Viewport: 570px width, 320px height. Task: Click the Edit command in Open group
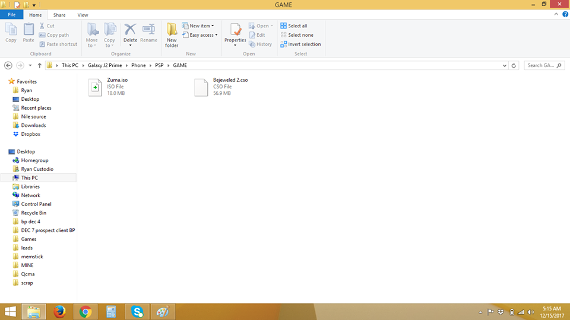pos(257,35)
